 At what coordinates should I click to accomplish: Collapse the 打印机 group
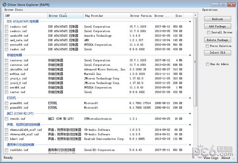(x=190, y=98)
